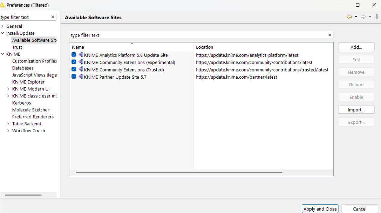Viewport: 381px width, 213px height.
Task: Toggle KNIME Partner Update Site 5.7 checkbox
Action: point(74,77)
